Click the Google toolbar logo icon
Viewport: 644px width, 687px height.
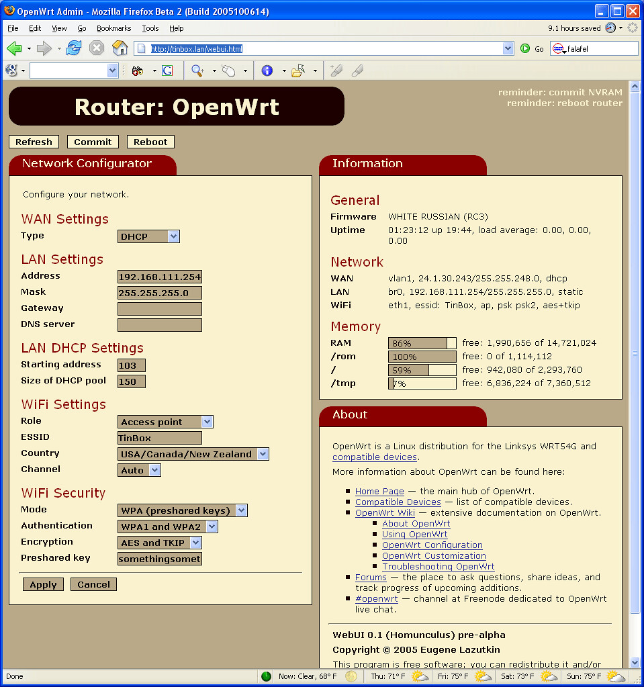(x=11, y=70)
